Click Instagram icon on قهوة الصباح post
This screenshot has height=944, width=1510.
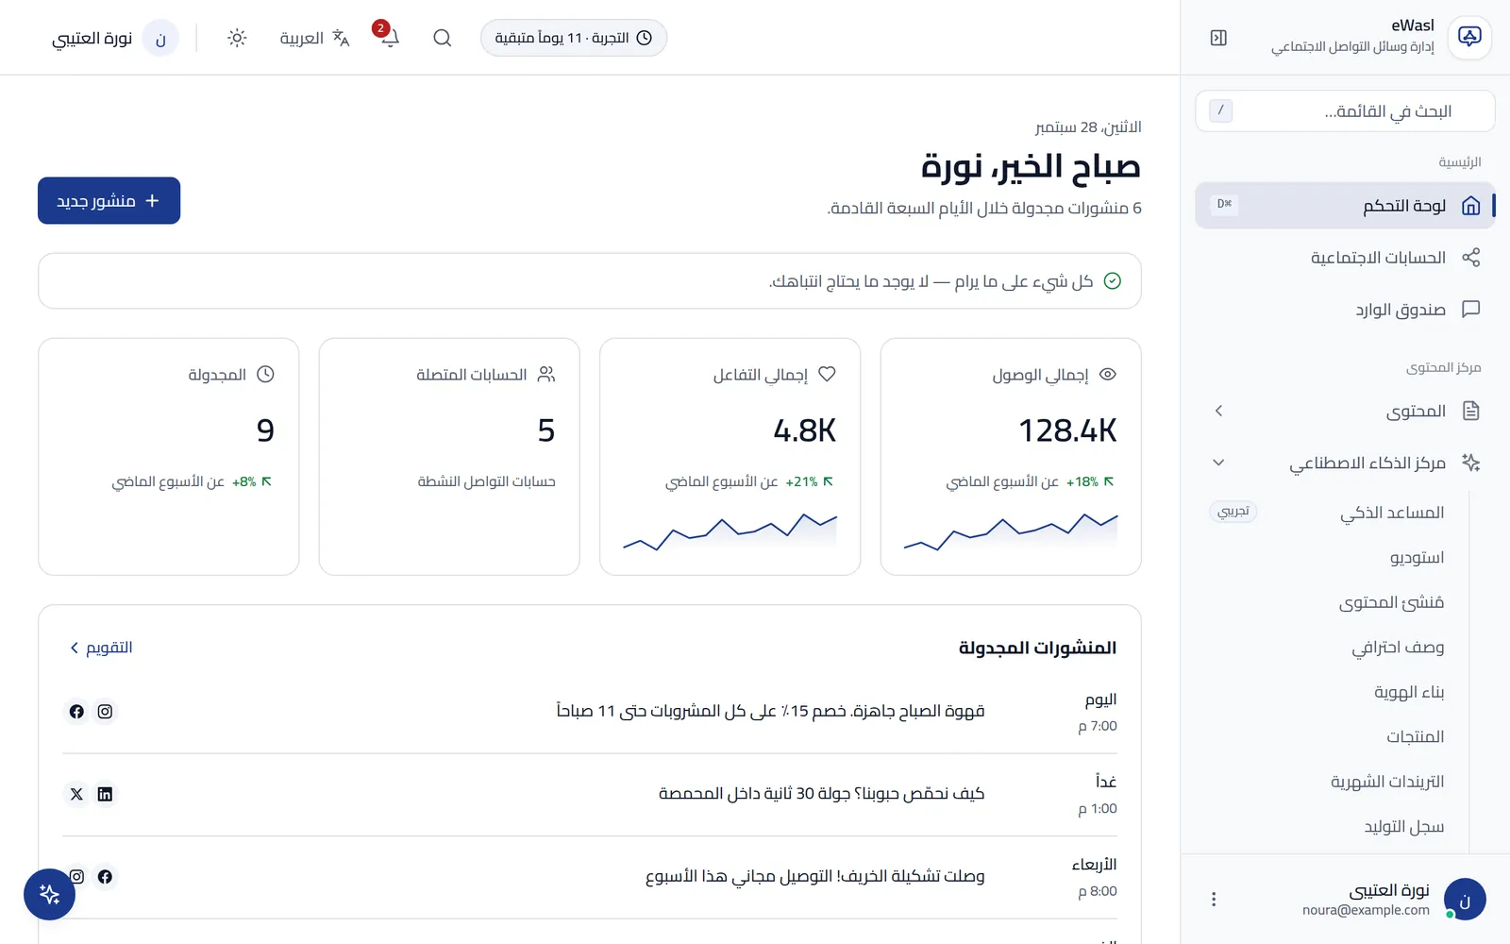click(105, 712)
